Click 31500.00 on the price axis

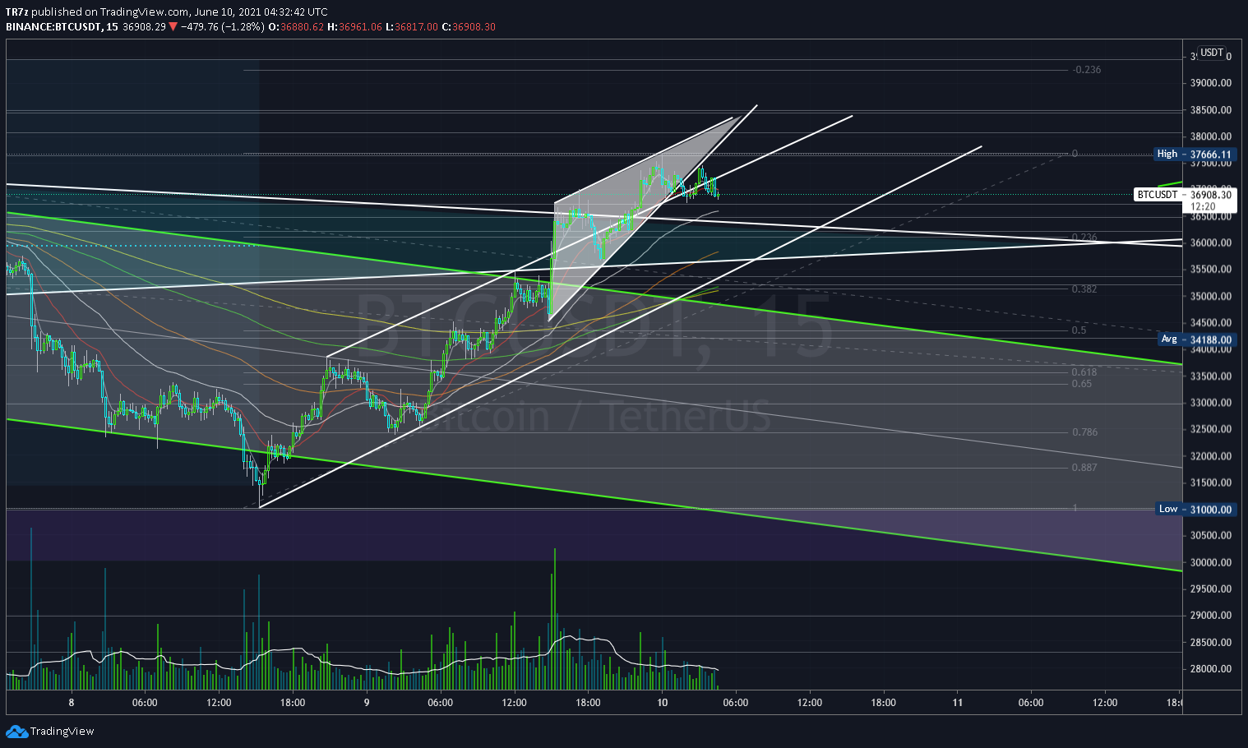click(x=1210, y=483)
